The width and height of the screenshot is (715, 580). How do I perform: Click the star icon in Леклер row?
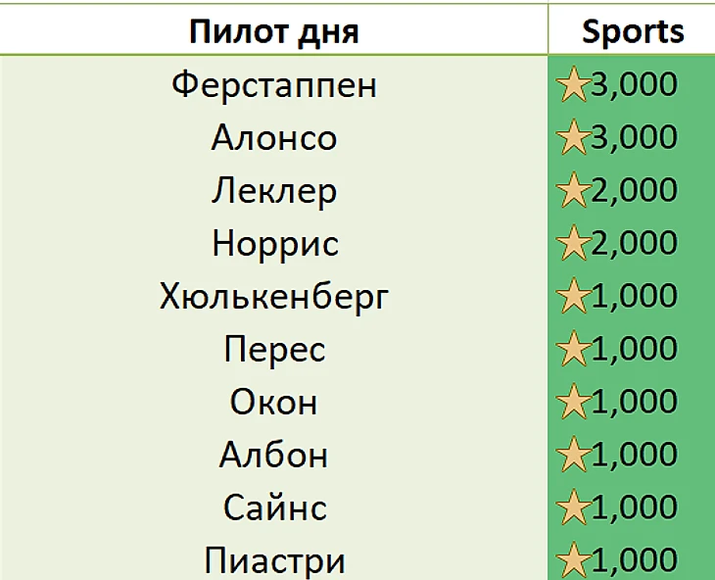point(571,191)
